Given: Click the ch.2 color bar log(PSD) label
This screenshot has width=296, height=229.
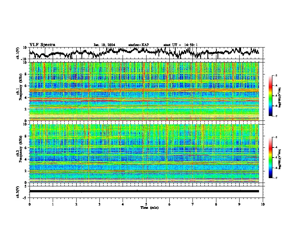Looking at the screenshot, I should (x=280, y=159).
